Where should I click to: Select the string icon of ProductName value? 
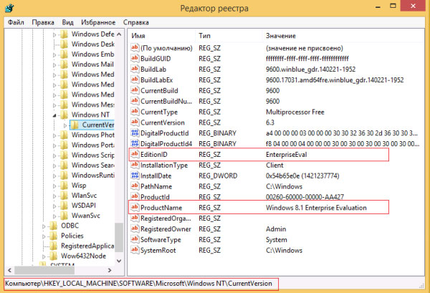(135, 208)
